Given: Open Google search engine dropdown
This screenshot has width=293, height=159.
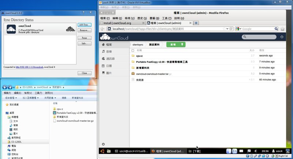Looking at the screenshot, I should 239,29.
